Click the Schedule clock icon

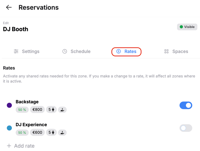(65, 51)
